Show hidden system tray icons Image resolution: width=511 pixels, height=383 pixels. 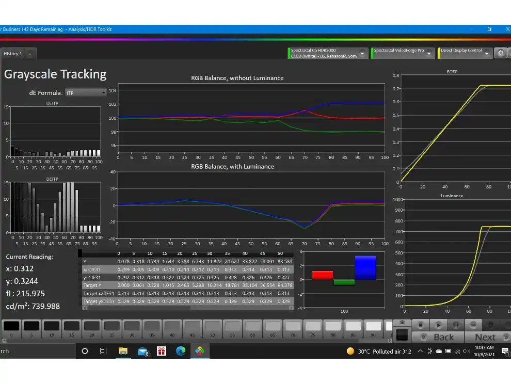420,351
